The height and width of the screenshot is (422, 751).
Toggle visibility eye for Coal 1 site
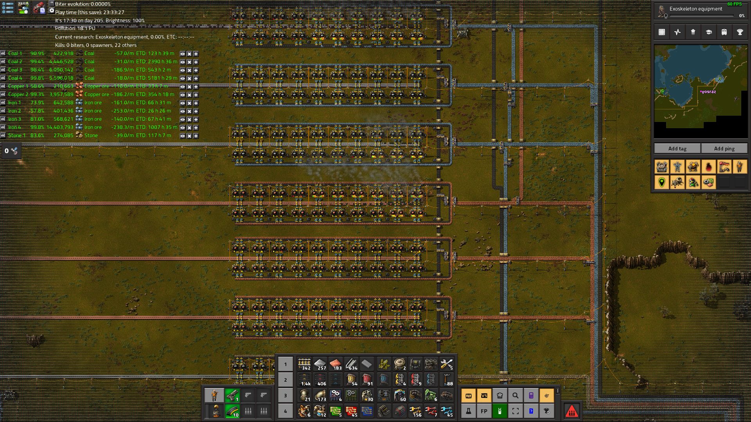182,54
